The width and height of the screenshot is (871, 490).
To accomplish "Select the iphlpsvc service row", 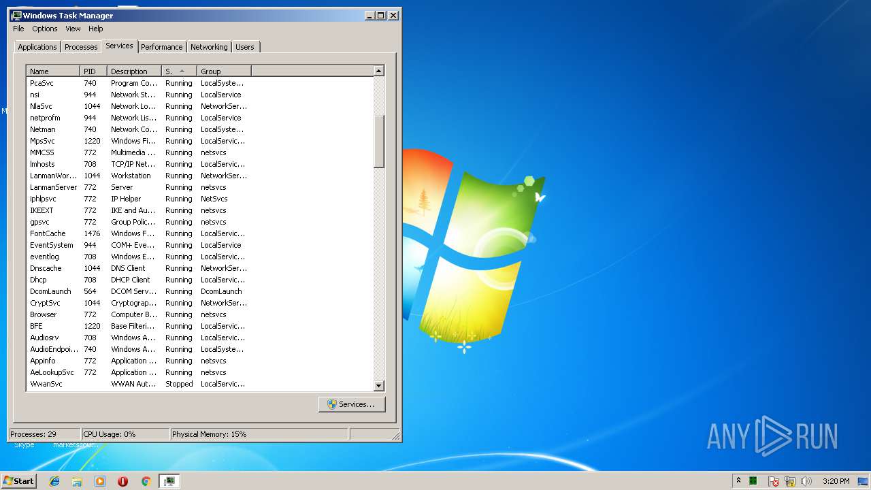I will (200, 199).
